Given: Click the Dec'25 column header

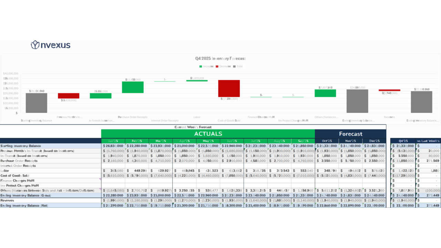Looking at the screenshot, I should 374,141.
